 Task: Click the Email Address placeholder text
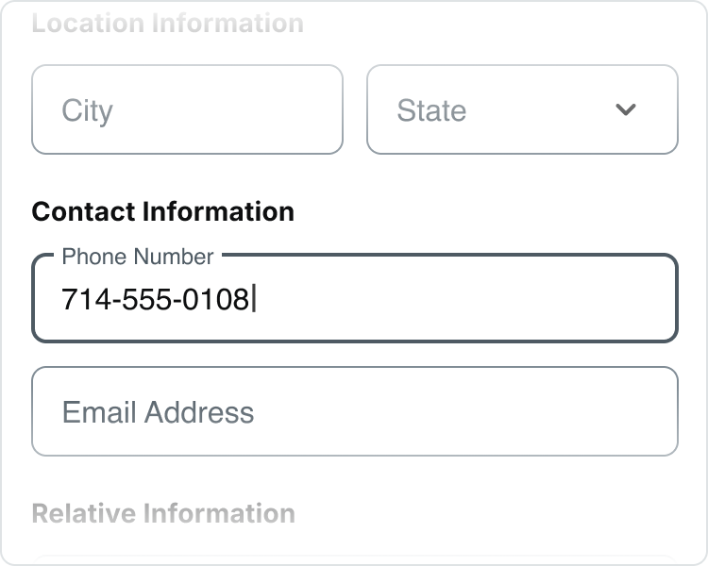coord(158,412)
